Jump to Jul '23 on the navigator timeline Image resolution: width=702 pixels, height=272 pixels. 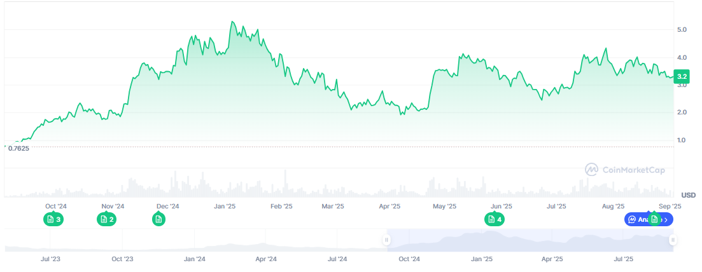(x=50, y=259)
